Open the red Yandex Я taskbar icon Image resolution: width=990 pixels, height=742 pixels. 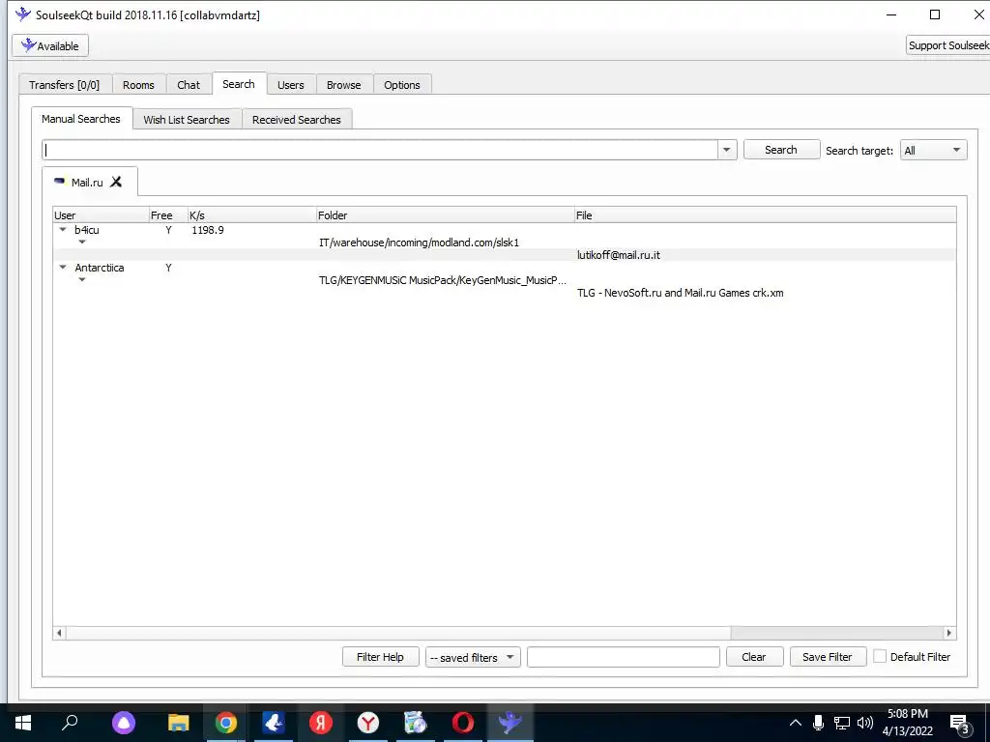click(x=321, y=723)
